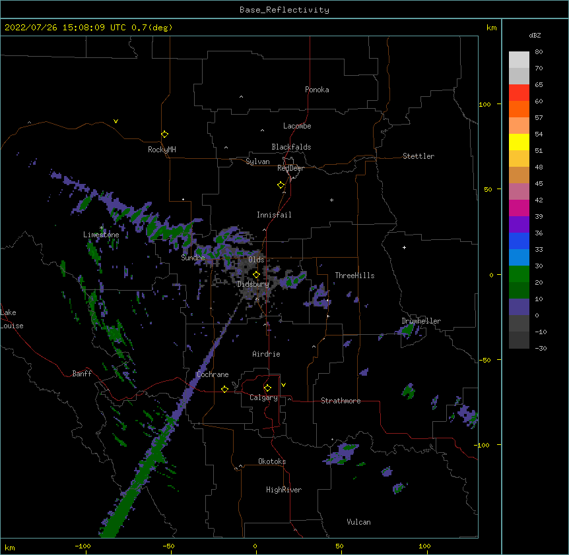The image size is (569, 555).
Task: Select the Vulcan city label
Action: [x=358, y=522]
